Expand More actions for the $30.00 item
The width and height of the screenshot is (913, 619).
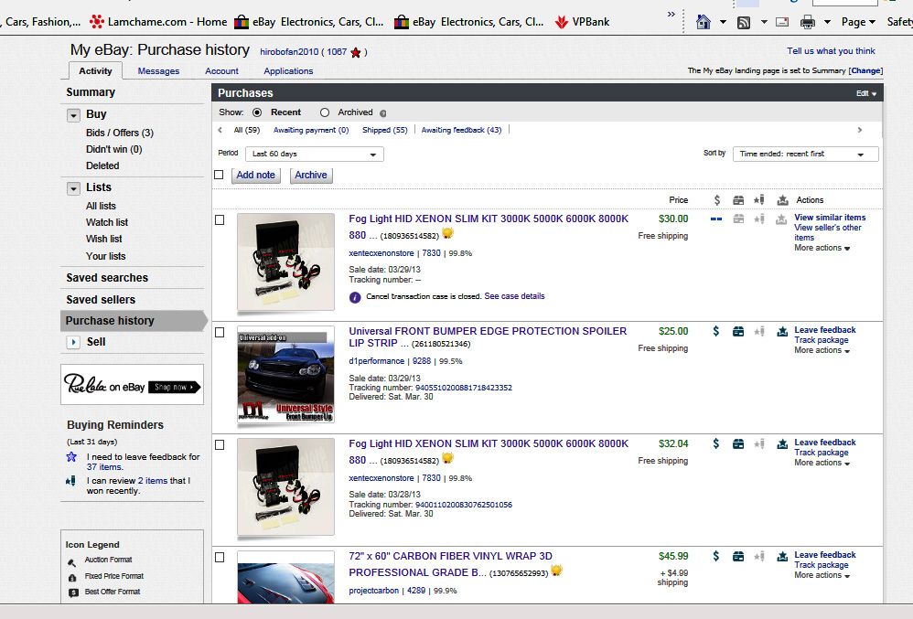(822, 248)
